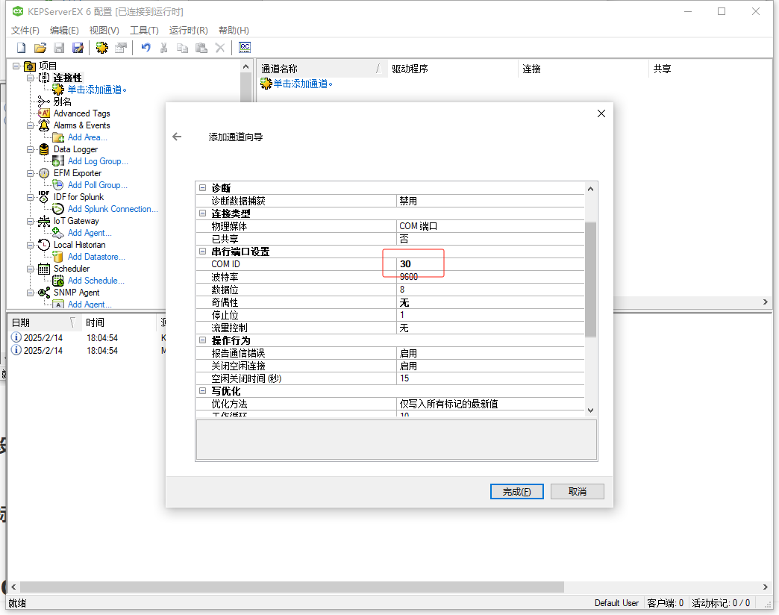Select the COM ID value field 30
The width and height of the screenshot is (779, 615).
[x=489, y=263]
